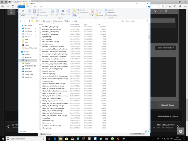Open the New item dropdown
The height and width of the screenshot is (141, 188).
(82, 10)
